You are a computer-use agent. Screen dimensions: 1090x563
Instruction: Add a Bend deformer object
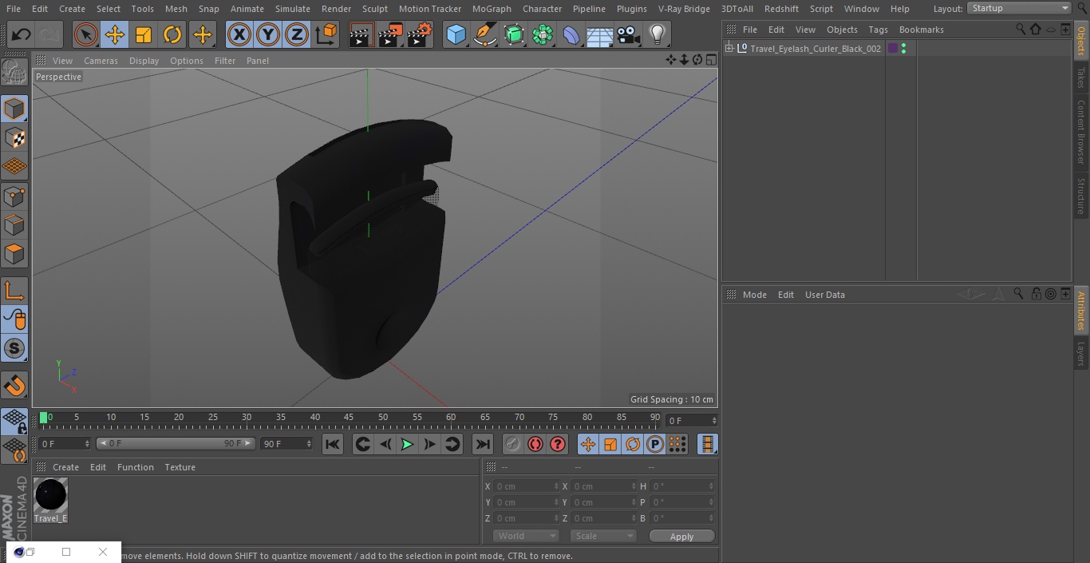(571, 35)
